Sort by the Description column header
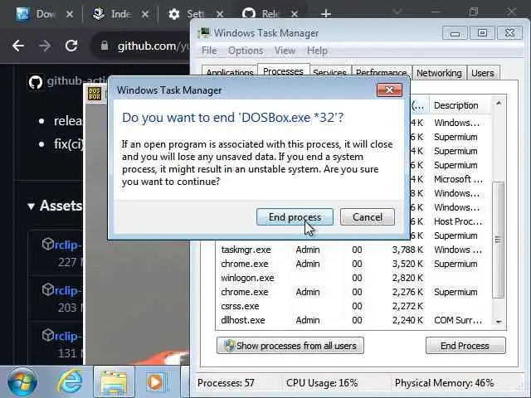This screenshot has width=531, height=398. click(460, 105)
